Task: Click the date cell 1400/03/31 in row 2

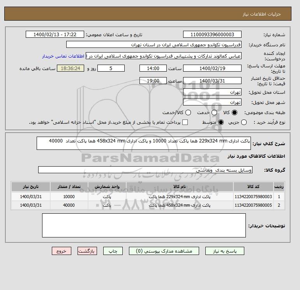Action: (31, 205)
